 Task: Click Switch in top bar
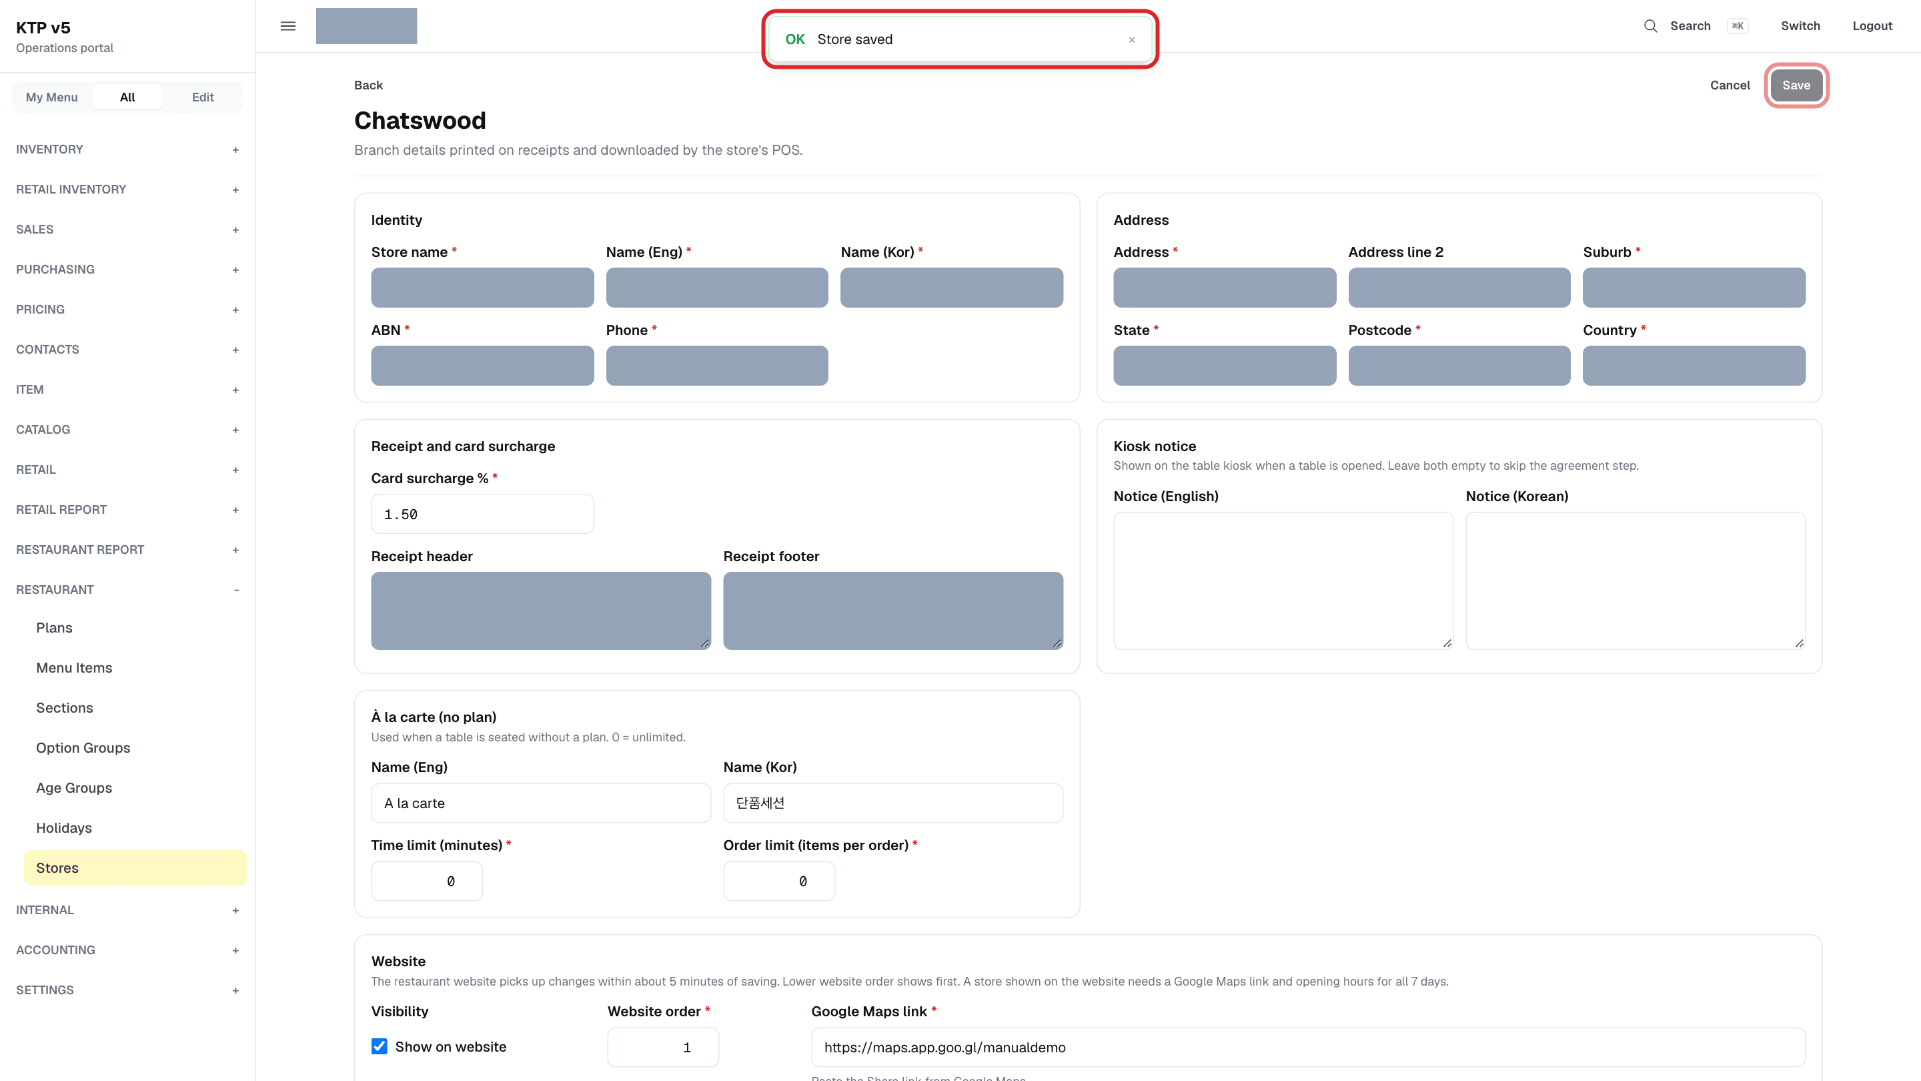pos(1800,26)
